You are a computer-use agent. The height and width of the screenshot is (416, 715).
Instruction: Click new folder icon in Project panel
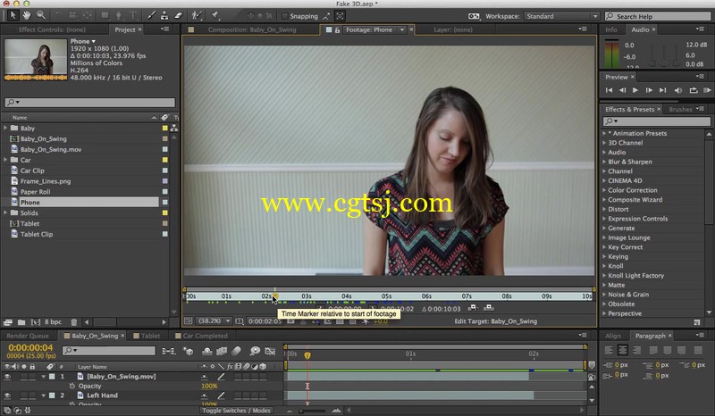pyautogui.click(x=21, y=321)
